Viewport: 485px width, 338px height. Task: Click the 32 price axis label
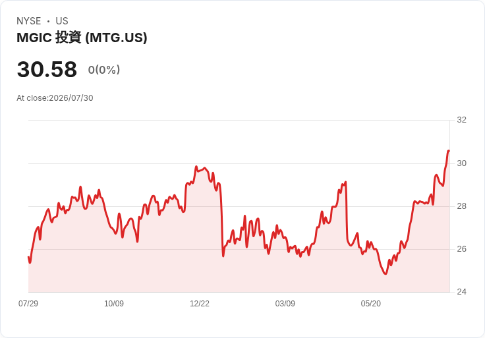(x=462, y=120)
